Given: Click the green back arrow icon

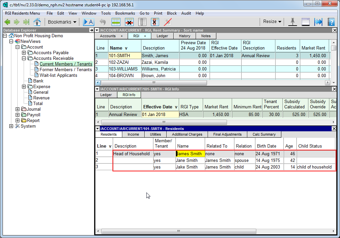Looking at the screenshot, I should (7, 22).
